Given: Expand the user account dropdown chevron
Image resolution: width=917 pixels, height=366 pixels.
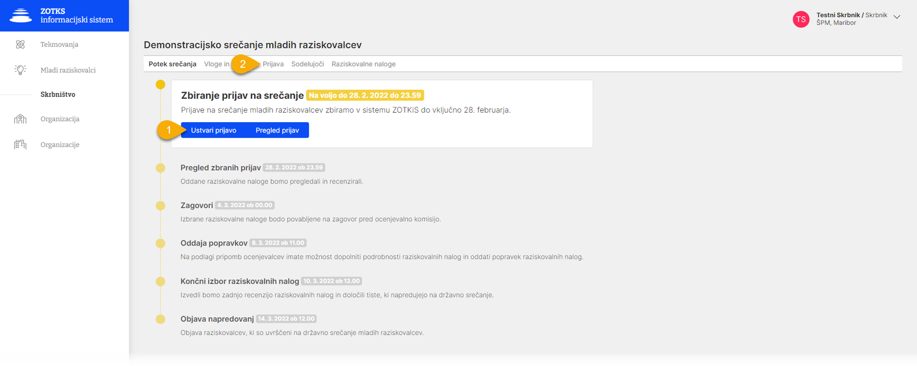Looking at the screenshot, I should (x=897, y=17).
